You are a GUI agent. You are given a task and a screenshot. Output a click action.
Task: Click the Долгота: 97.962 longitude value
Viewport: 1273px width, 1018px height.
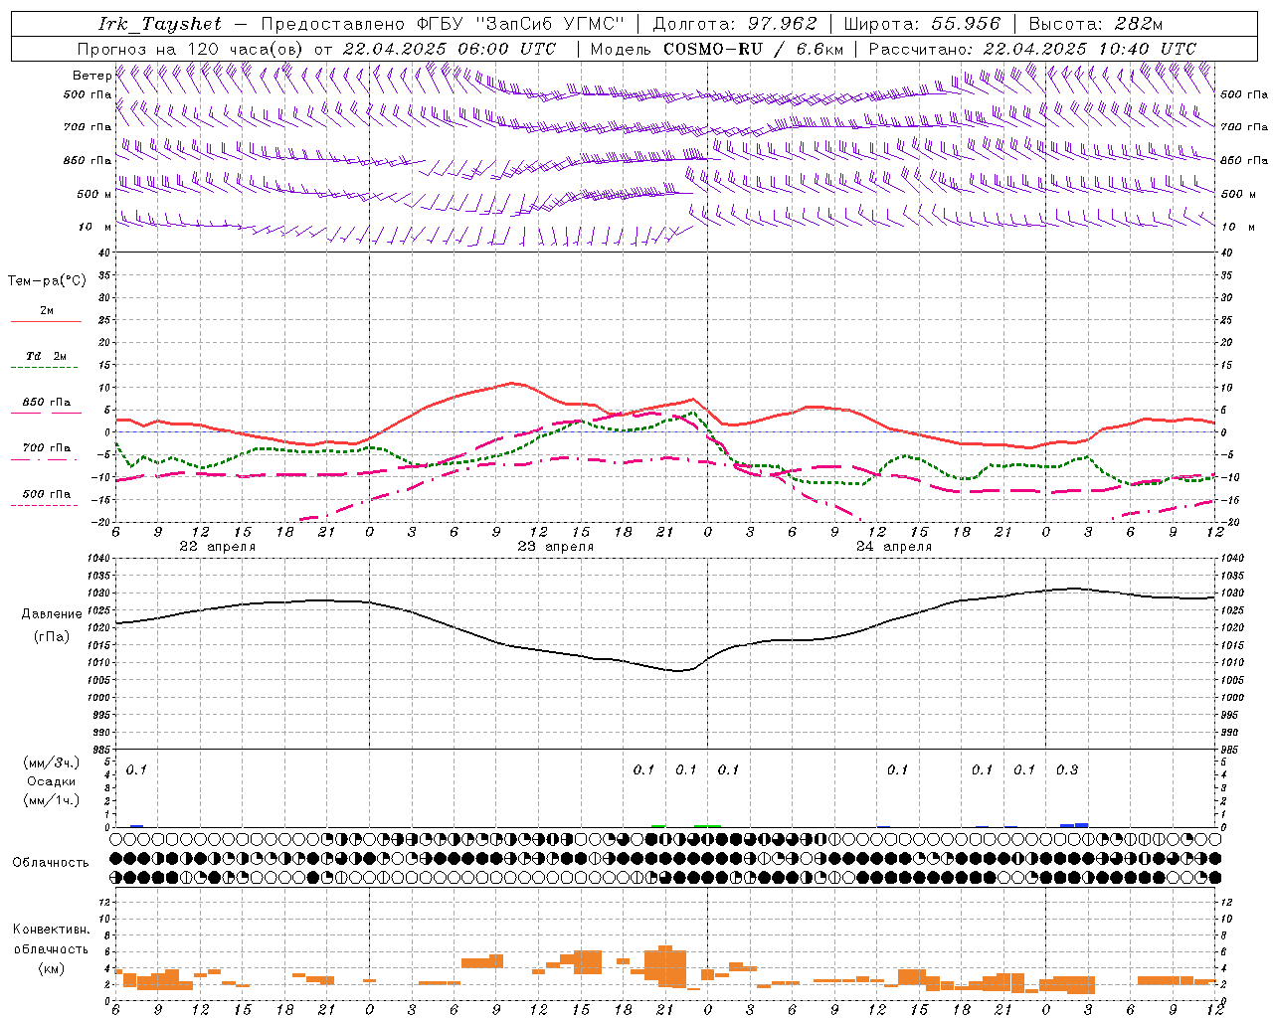pos(735,24)
